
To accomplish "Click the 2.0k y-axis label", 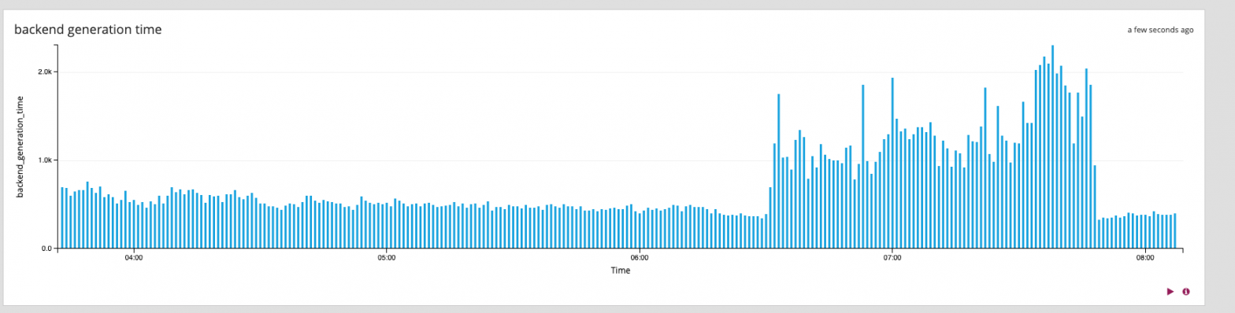I will click(45, 72).
